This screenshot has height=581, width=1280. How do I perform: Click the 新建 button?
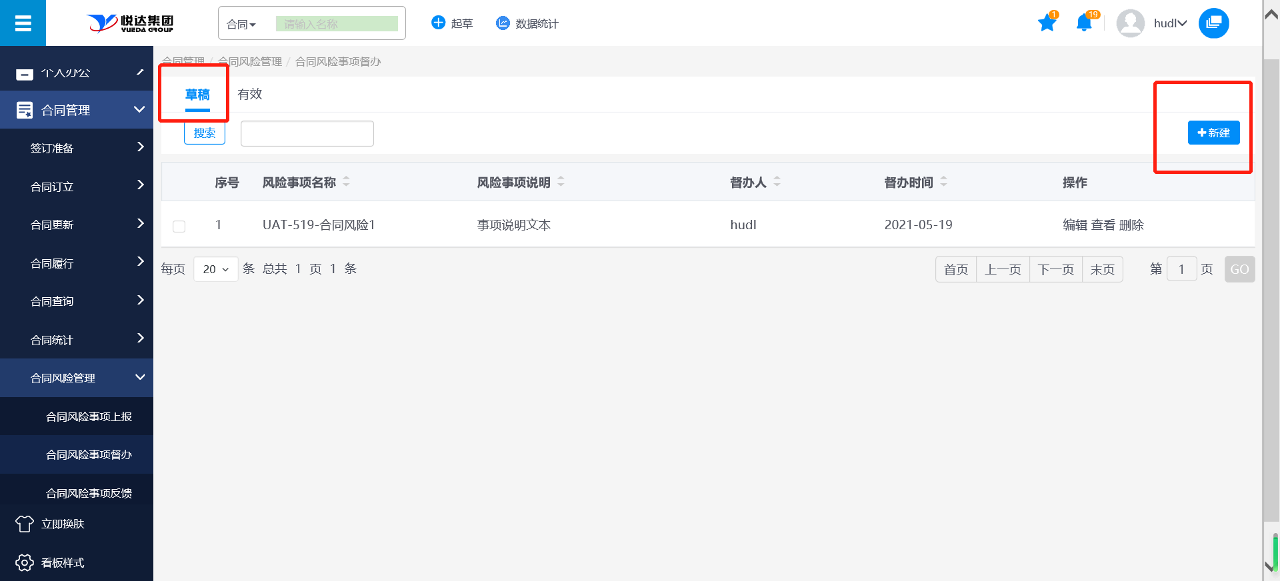(x=1213, y=133)
